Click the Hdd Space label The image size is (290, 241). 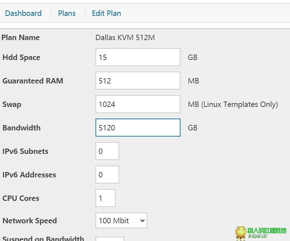click(21, 57)
